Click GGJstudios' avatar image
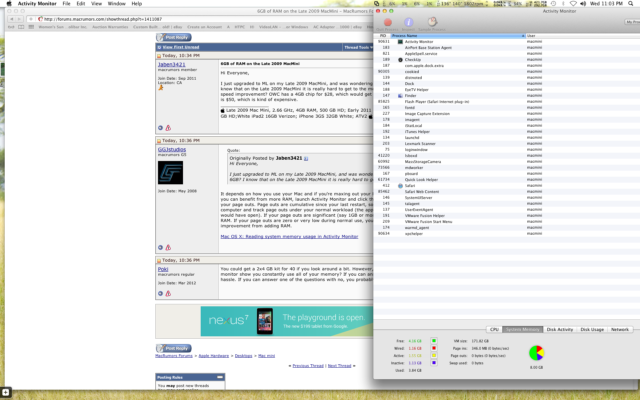The height and width of the screenshot is (400, 640). coord(170,173)
